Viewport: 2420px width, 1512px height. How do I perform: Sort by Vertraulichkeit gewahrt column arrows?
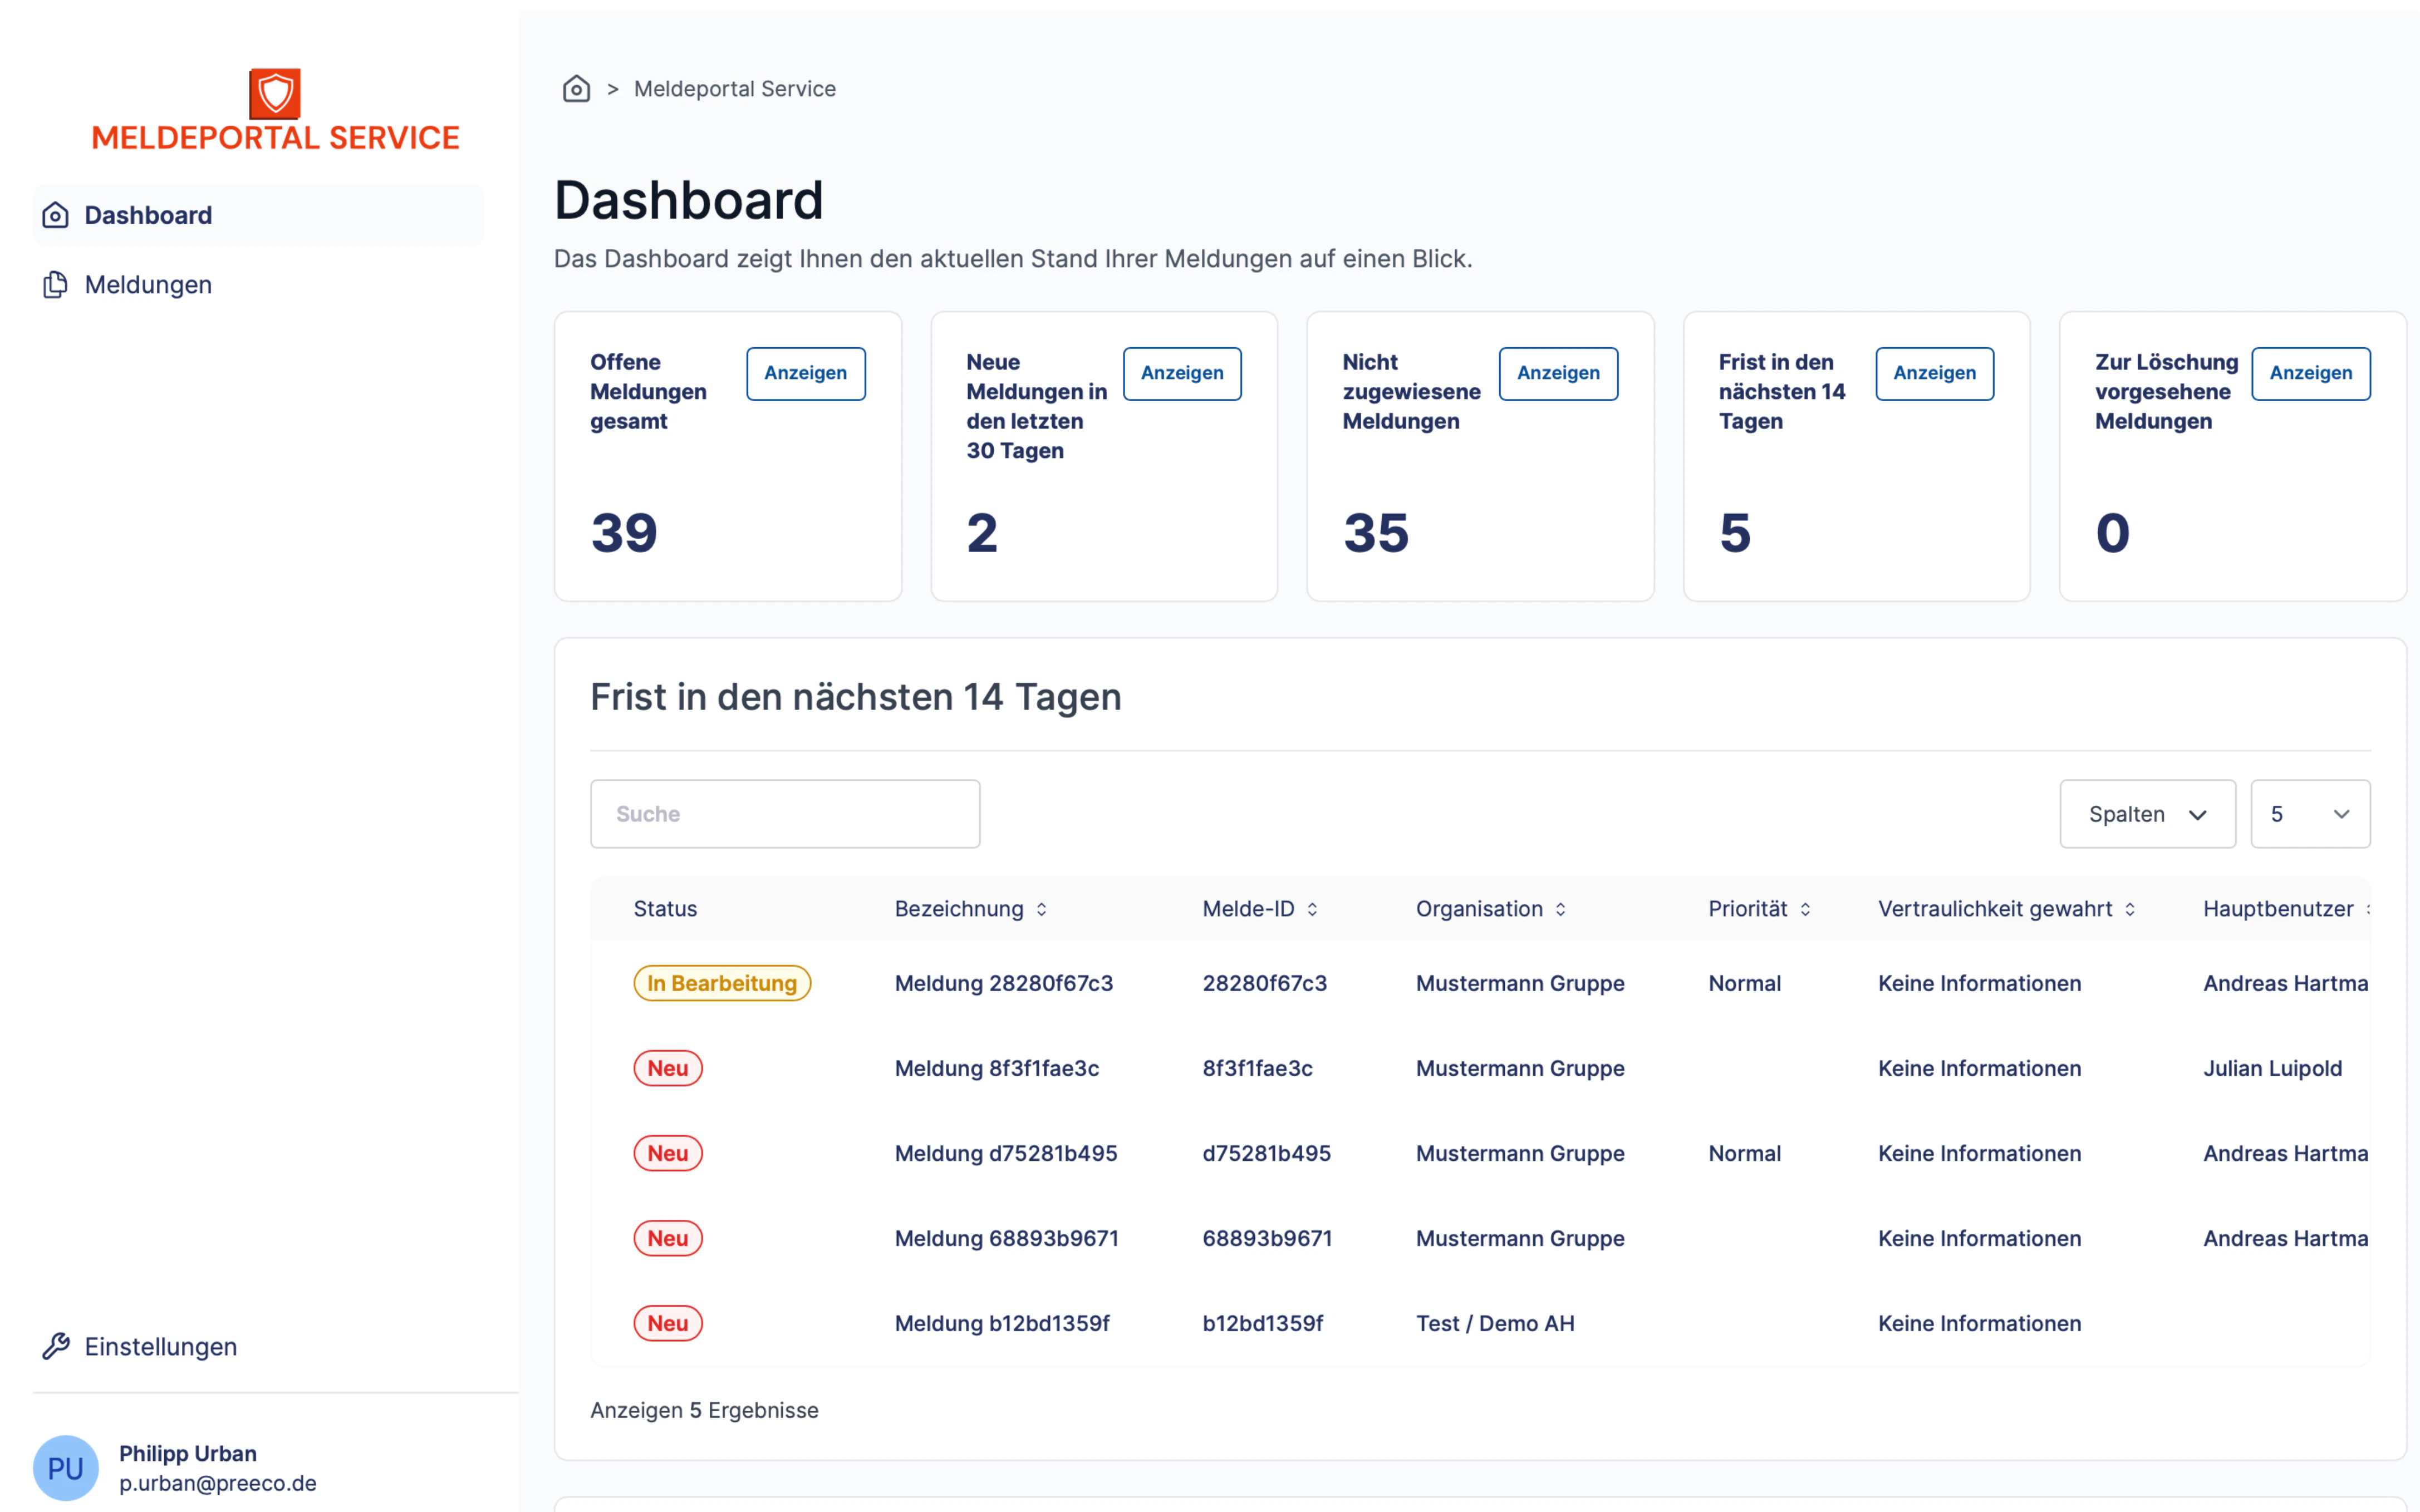[2130, 909]
